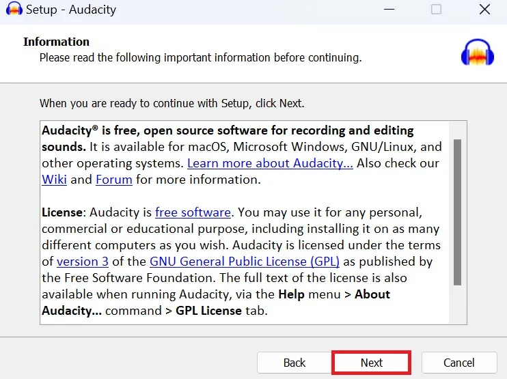Cancel the Audacity installation
The height and width of the screenshot is (379, 507).
pos(458,363)
